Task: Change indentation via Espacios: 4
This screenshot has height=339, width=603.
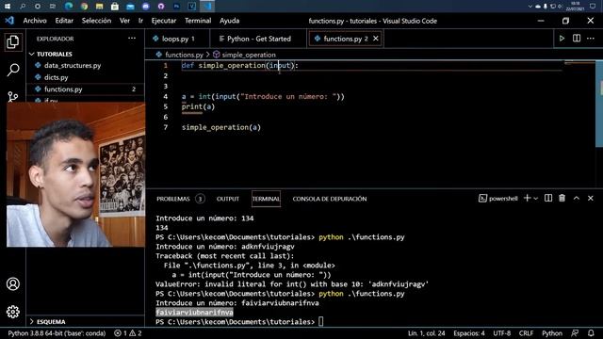Action: pos(469,333)
